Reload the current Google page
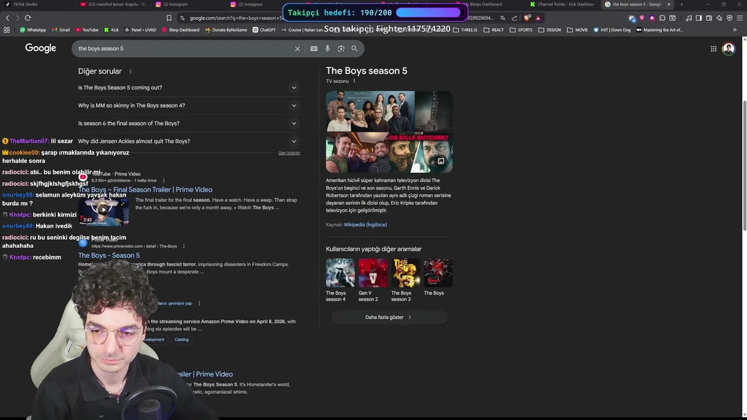The height and width of the screenshot is (420, 747). 27,18
